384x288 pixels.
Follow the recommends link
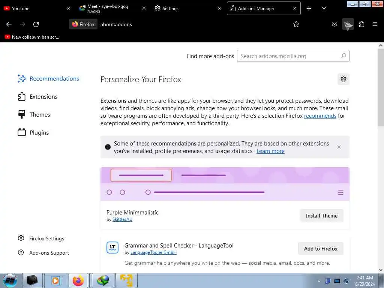coord(320,116)
